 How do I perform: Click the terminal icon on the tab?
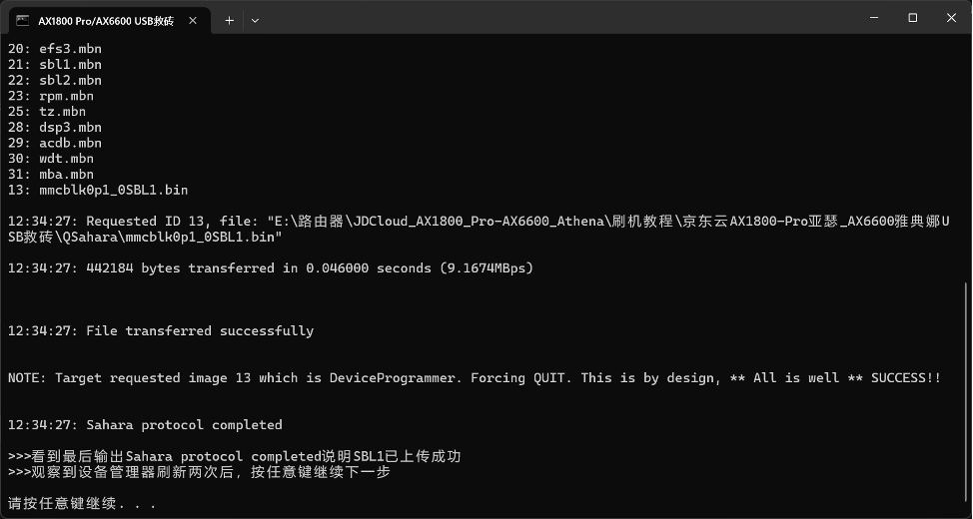coord(22,20)
